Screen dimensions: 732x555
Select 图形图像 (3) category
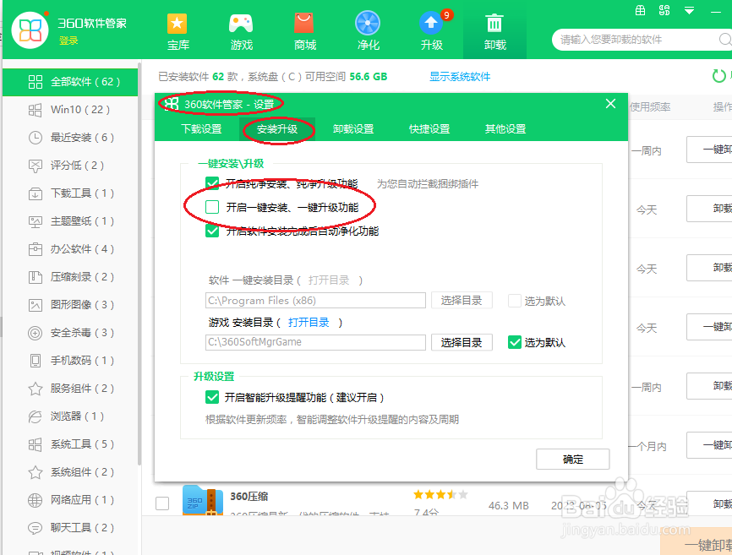point(70,305)
